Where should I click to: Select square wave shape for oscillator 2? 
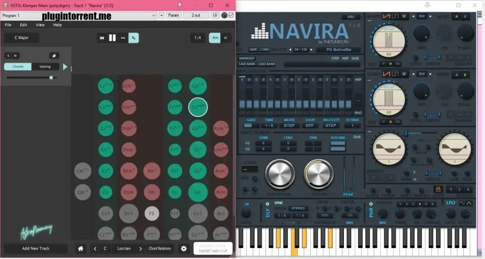tap(395, 74)
